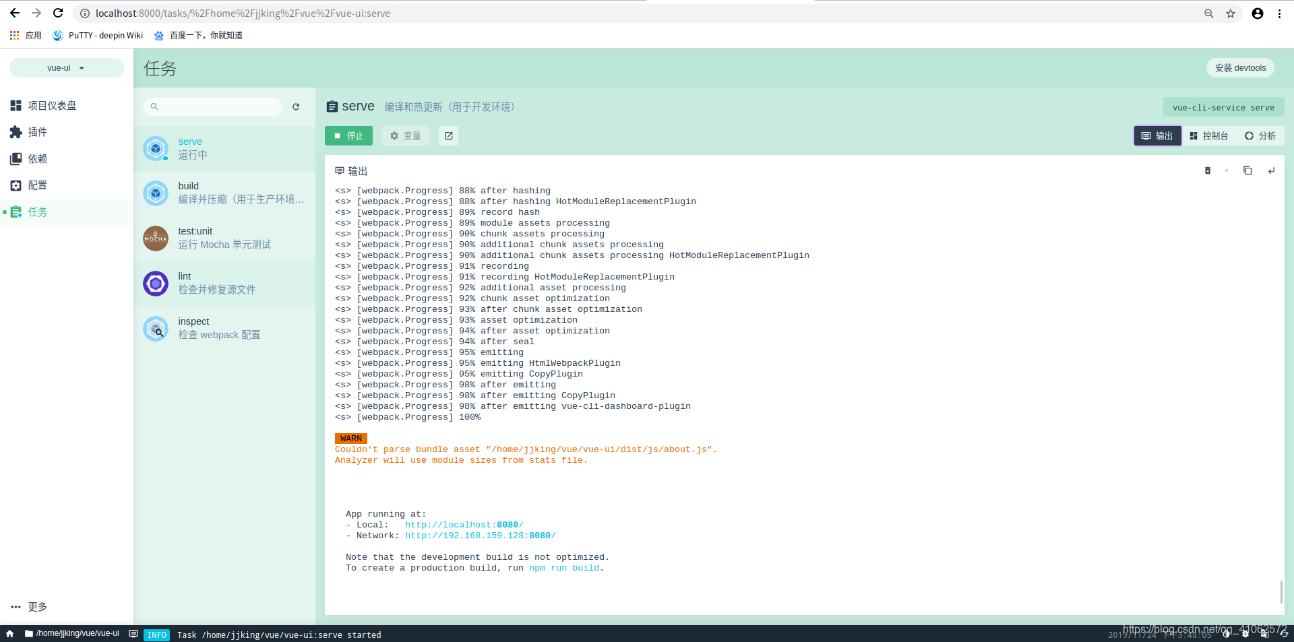This screenshot has width=1294, height=642.
Task: Clear the output log with trash icon
Action: (1208, 171)
